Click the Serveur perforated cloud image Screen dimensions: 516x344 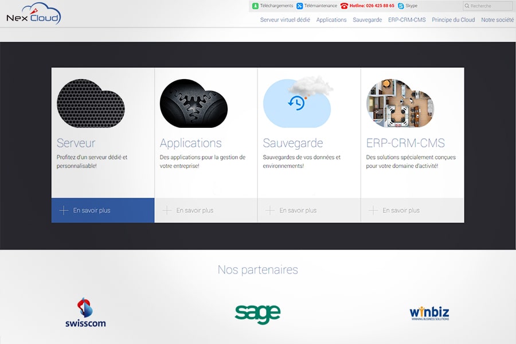coord(91,103)
